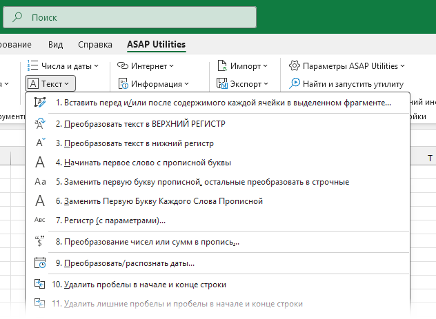Choose 5. Заменить первую букву прописной
The height and width of the screenshot is (319, 436).
(217, 182)
